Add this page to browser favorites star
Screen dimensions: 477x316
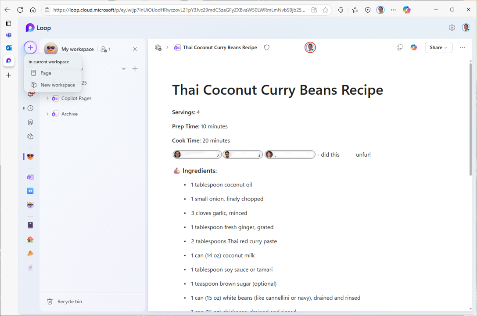tap(326, 10)
